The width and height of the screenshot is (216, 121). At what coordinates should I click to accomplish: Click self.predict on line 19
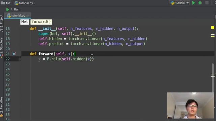tap(51, 44)
